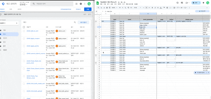
Task: Click Sheets print icon
Action: (x=107, y=8)
